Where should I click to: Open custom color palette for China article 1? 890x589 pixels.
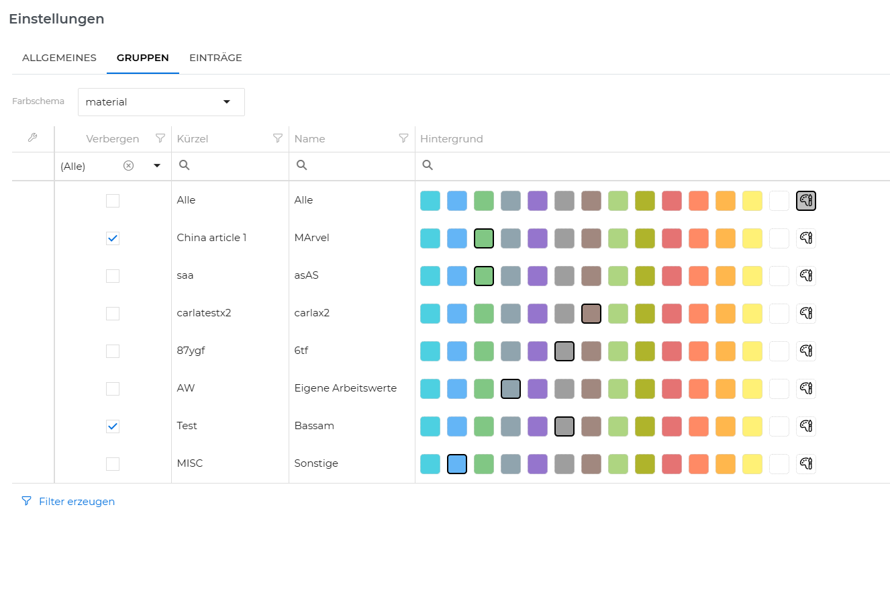[x=806, y=238]
